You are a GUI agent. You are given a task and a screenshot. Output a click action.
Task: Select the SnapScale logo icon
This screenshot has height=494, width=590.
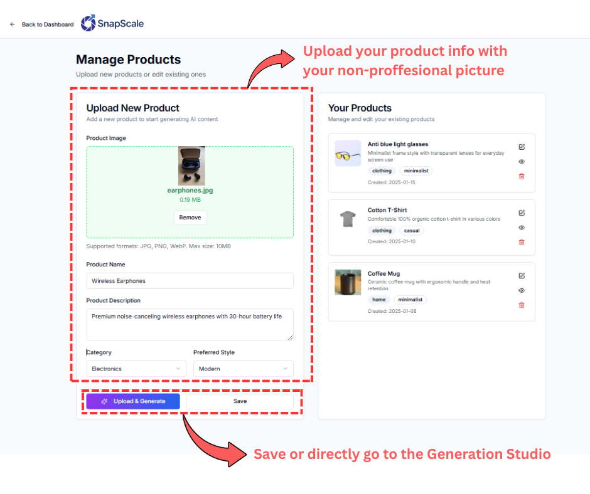(88, 23)
